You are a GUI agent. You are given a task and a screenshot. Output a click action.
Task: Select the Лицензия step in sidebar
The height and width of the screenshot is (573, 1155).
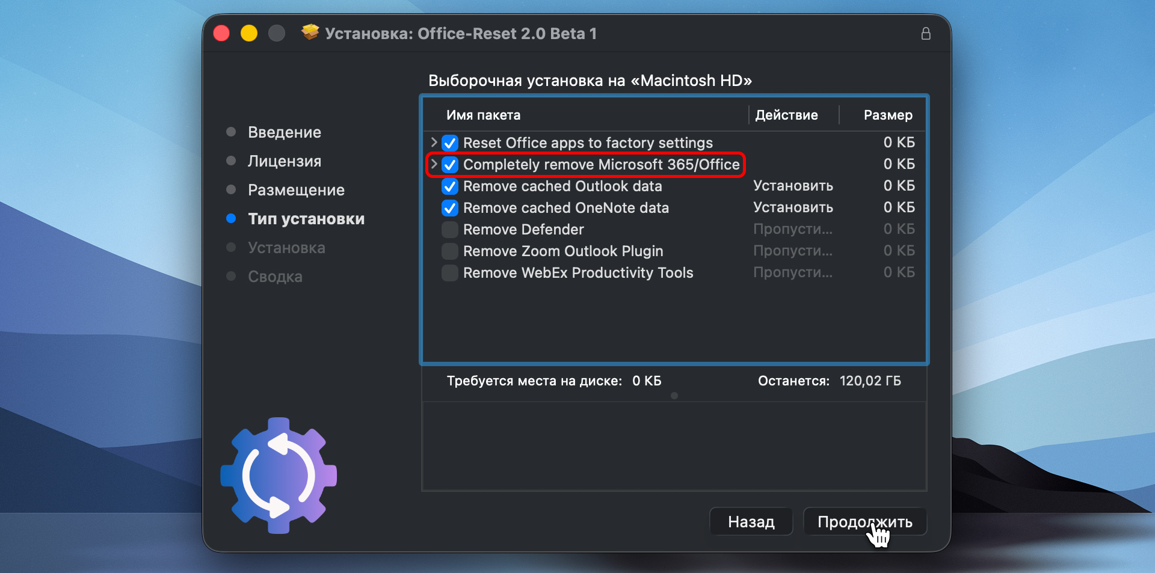284,161
